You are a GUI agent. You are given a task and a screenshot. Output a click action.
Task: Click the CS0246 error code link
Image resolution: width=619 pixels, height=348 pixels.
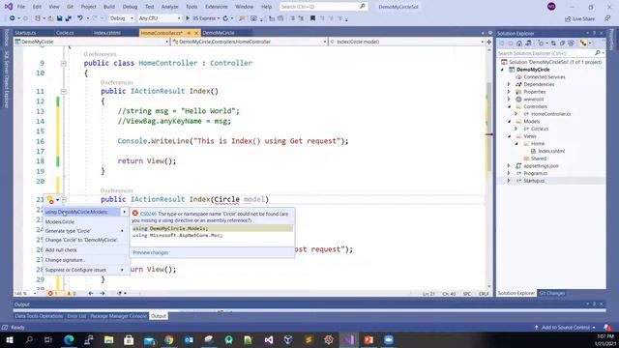click(148, 214)
